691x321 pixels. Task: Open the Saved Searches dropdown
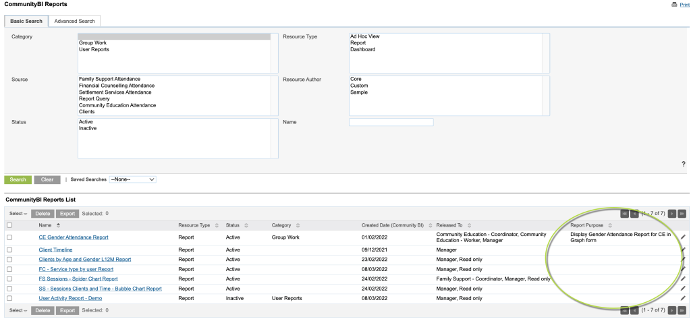coord(133,179)
